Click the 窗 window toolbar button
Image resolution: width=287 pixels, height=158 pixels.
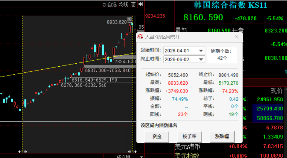133,4
